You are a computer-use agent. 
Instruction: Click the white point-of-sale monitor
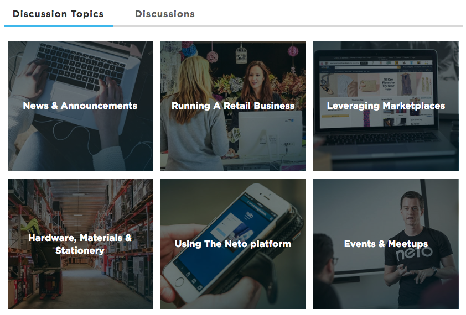(270, 134)
